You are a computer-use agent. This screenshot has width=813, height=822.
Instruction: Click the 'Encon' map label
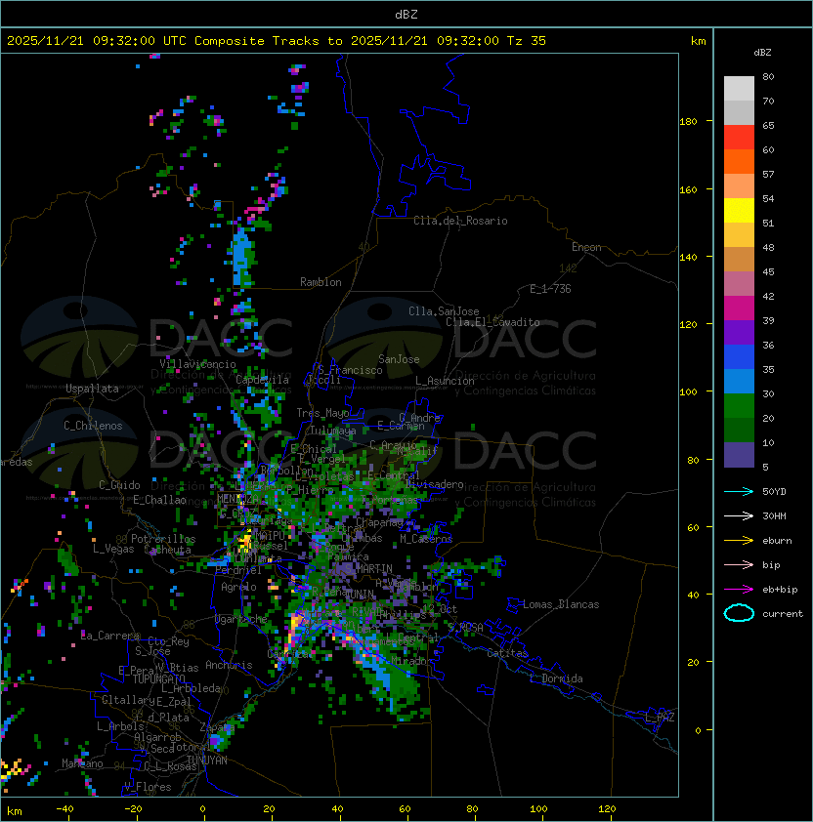tap(586, 247)
